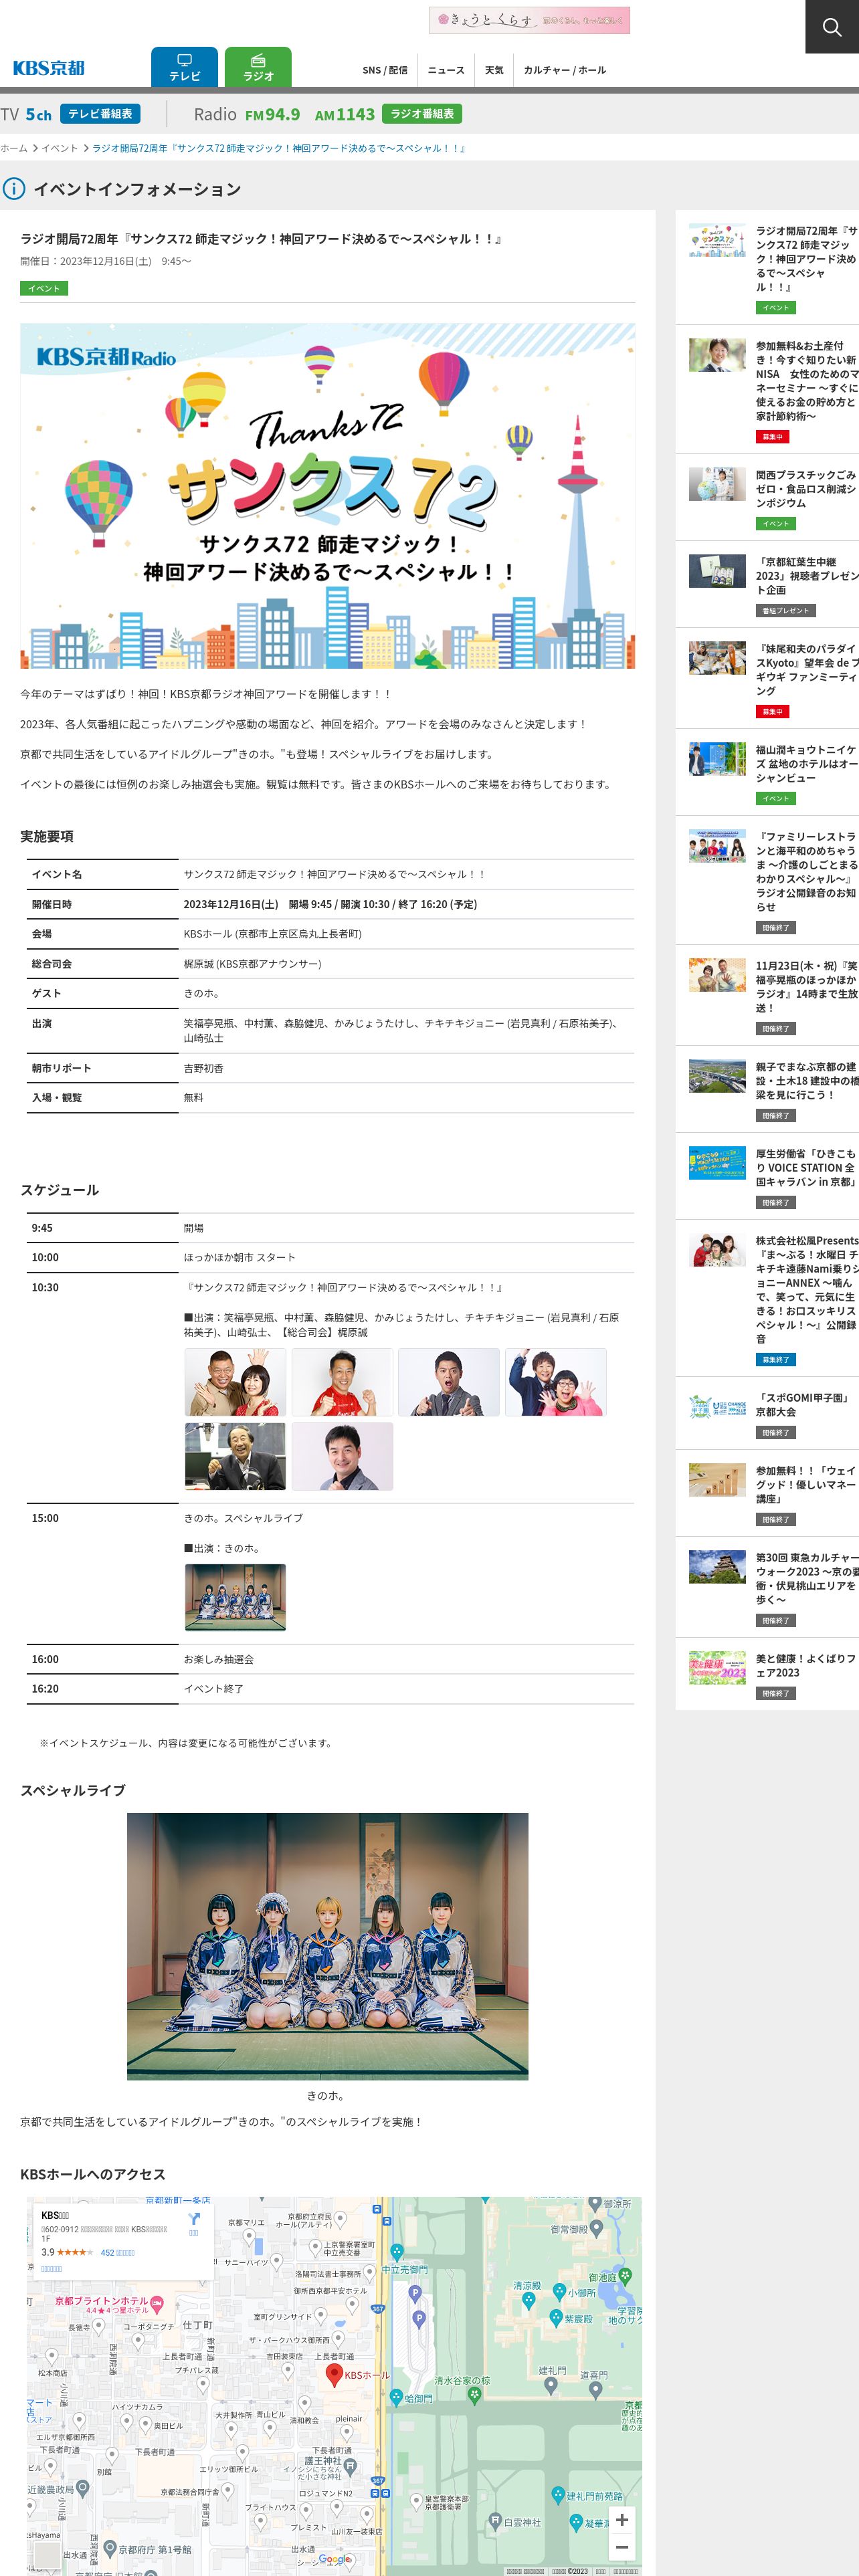
Task: Click the KBSホール red map pin
Action: click(x=335, y=2375)
